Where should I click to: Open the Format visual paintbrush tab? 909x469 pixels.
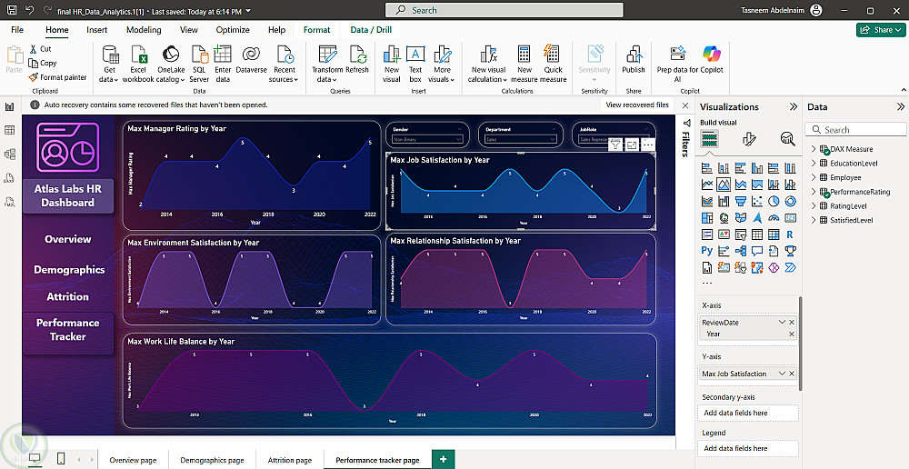click(x=749, y=139)
